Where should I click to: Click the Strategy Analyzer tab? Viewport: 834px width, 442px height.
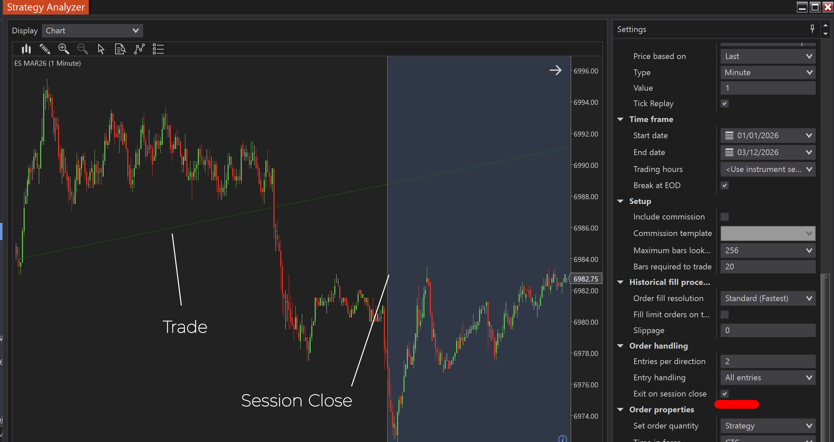pos(46,7)
